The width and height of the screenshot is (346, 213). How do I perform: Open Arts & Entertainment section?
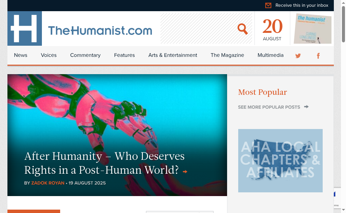point(173,55)
